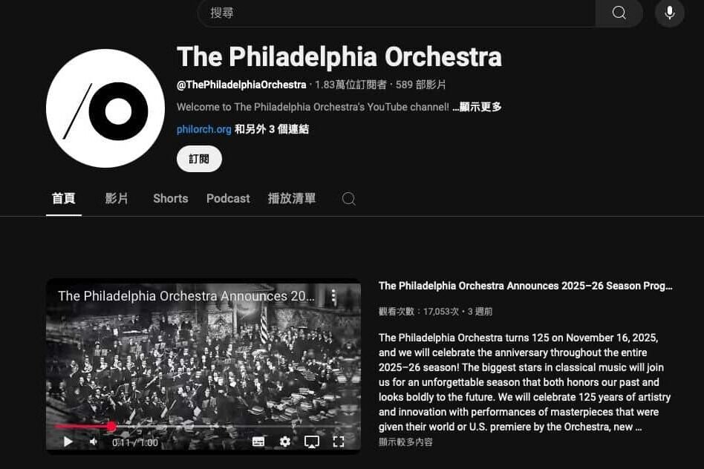Activate voice search microphone icon
This screenshot has width=704, height=469.
click(669, 13)
